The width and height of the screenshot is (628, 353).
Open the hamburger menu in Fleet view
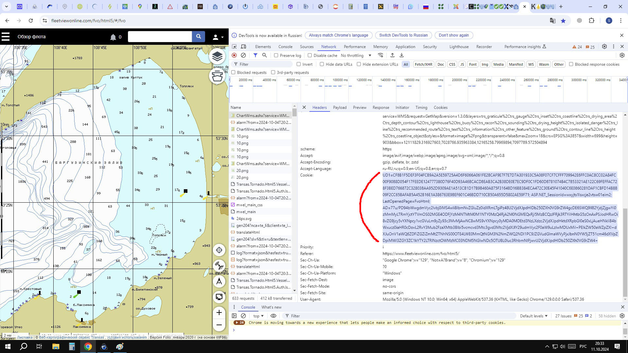[x=6, y=37]
